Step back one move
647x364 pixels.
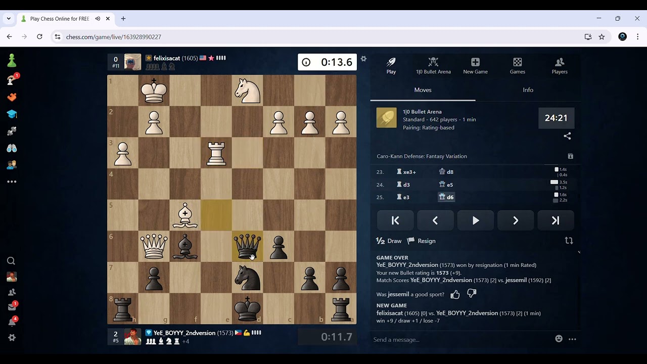(435, 220)
